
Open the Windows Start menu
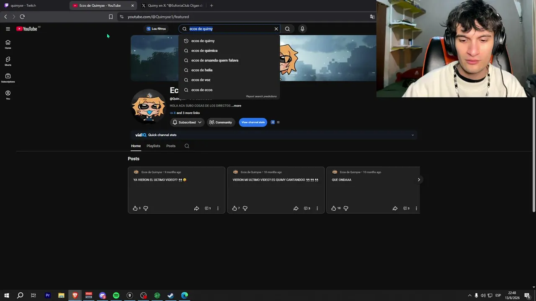click(7, 296)
